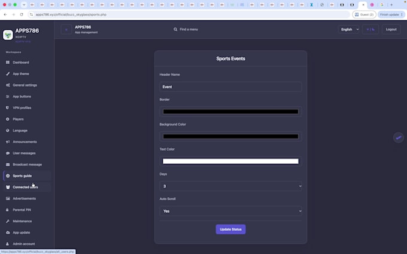The height and width of the screenshot is (254, 407).
Task: Click the Header Name input field
Action: point(230,87)
